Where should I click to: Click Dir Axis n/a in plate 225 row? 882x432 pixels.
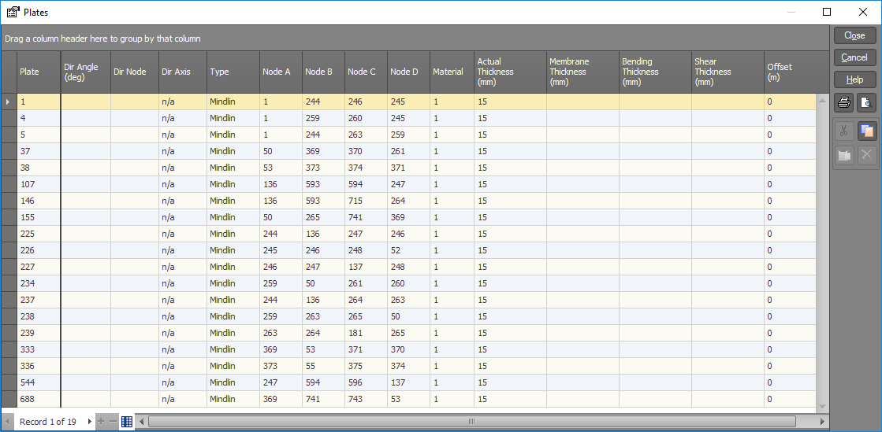(x=183, y=234)
